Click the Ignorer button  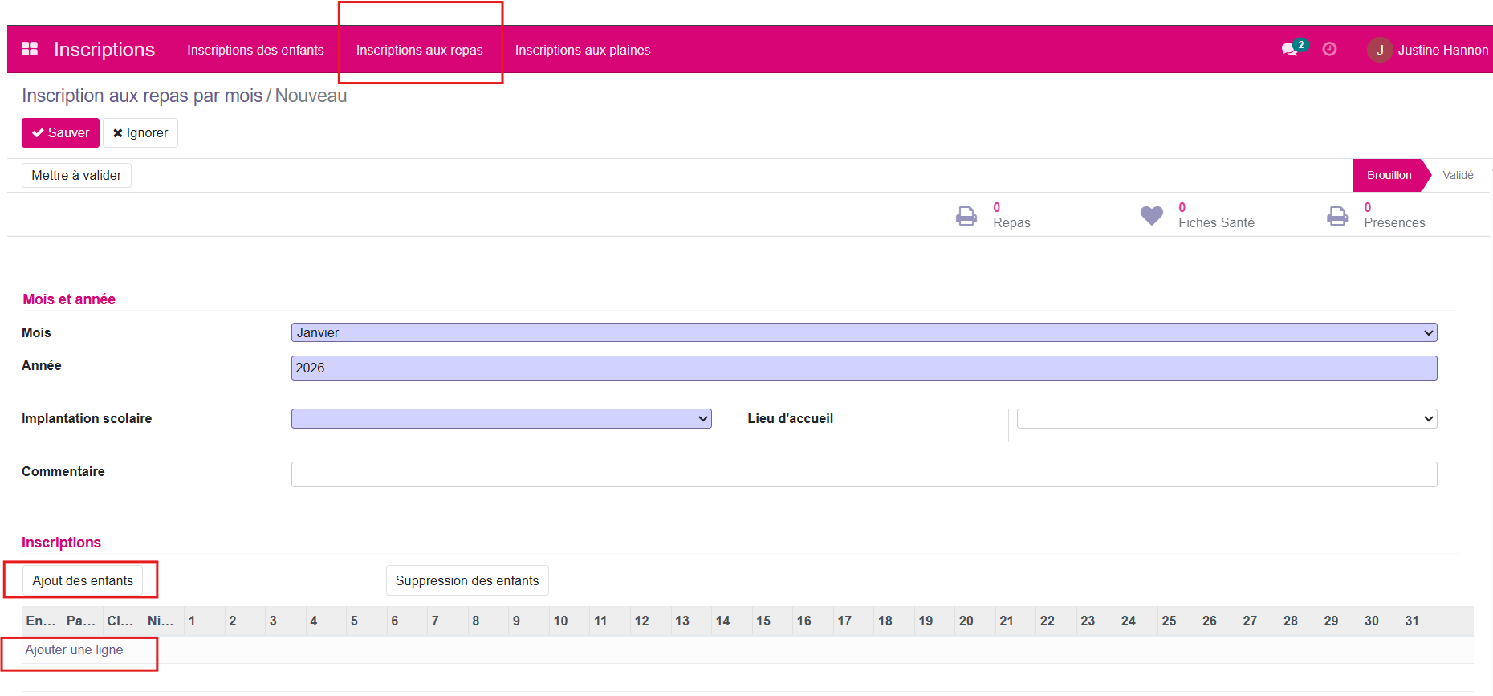140,133
